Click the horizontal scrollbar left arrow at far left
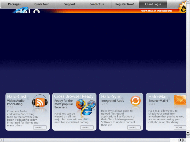The image size is (190, 142). 2,140
